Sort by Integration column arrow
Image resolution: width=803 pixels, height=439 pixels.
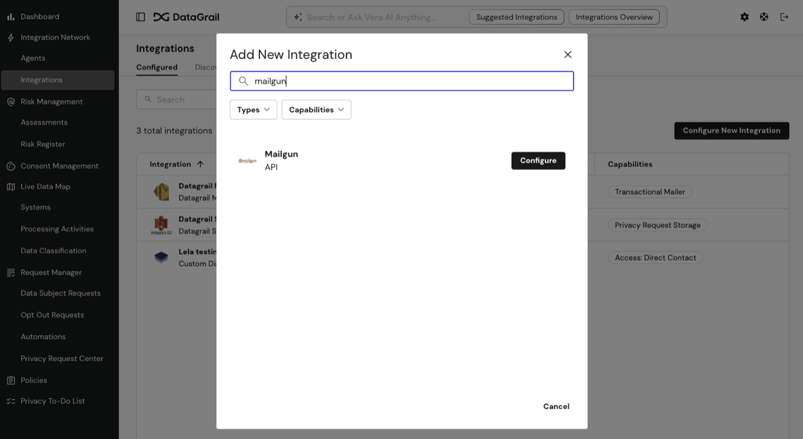(200, 164)
